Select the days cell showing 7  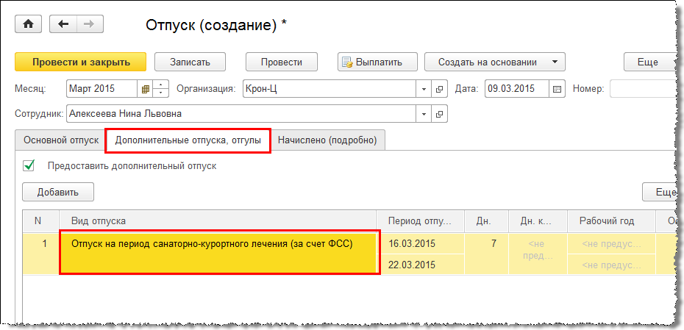pos(486,254)
